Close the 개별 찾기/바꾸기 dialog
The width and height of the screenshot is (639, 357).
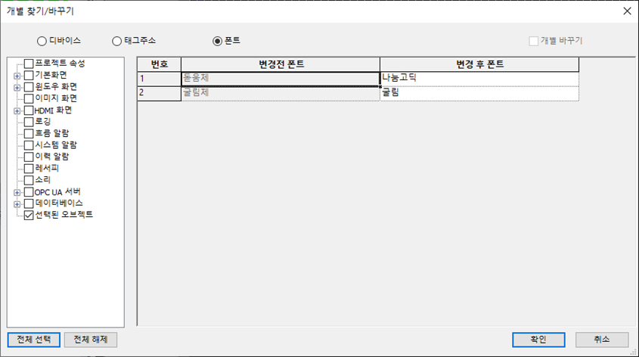tap(627, 11)
